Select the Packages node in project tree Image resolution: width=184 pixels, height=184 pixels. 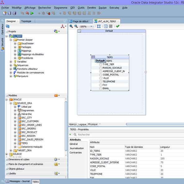tap(26, 47)
